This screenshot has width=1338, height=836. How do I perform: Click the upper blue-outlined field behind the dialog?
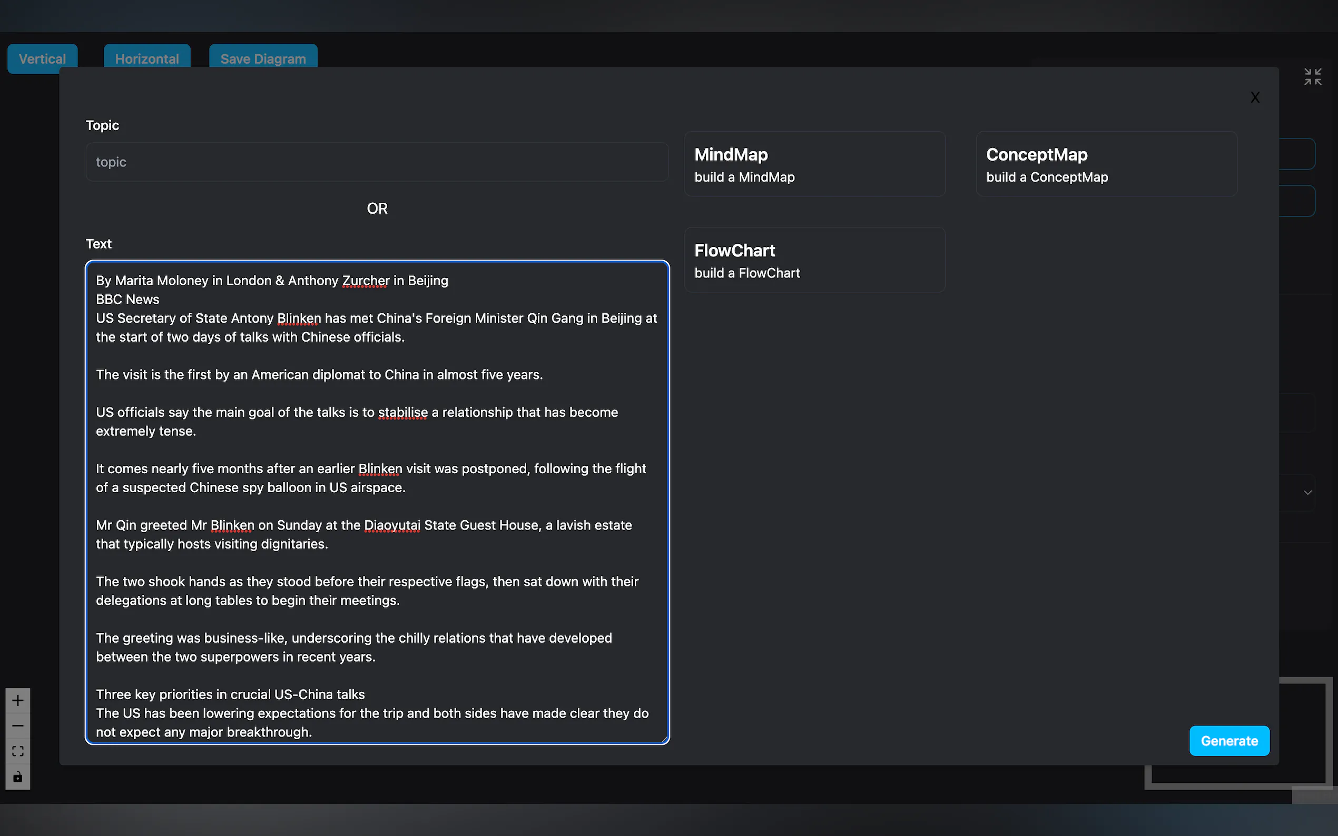coord(1297,154)
